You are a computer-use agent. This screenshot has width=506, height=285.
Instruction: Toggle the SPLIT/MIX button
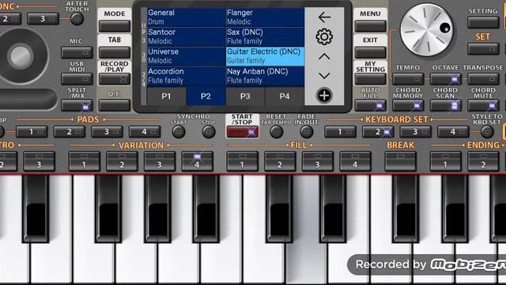(x=77, y=105)
